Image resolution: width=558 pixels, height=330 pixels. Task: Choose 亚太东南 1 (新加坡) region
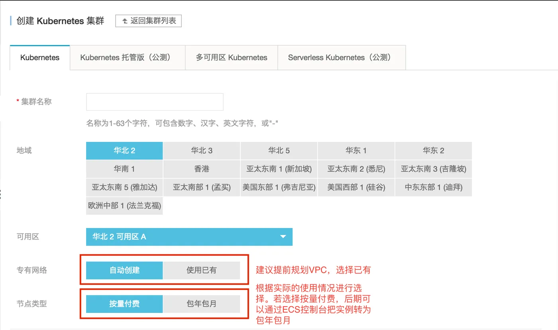pos(279,169)
